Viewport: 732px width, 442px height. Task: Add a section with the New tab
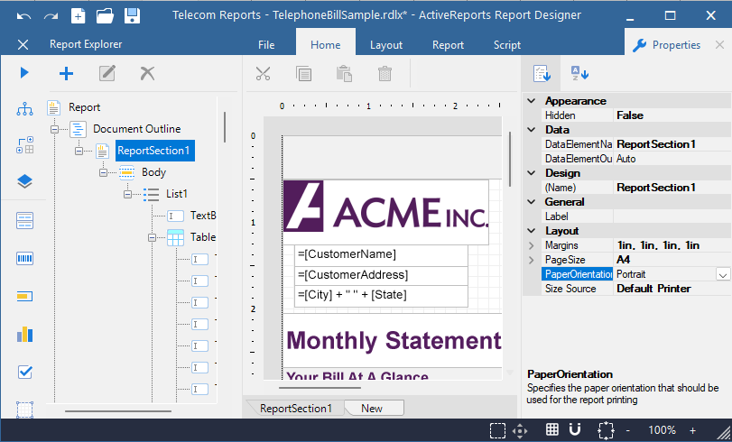point(372,409)
